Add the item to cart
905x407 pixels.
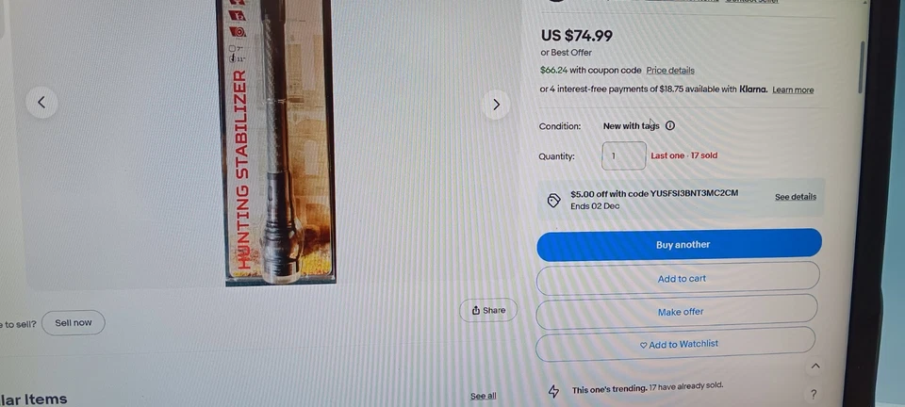[x=678, y=279]
